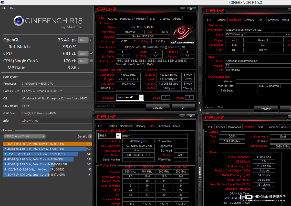Open About tab in CPU-Z CPU window

pyautogui.click(x=177, y=18)
